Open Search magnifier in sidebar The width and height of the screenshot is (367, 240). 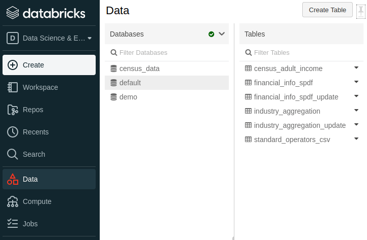click(13, 154)
